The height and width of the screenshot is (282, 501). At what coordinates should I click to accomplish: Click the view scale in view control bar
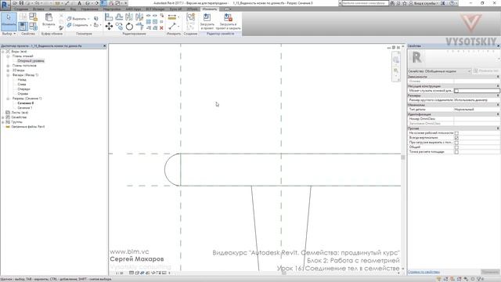pyautogui.click(x=120, y=273)
